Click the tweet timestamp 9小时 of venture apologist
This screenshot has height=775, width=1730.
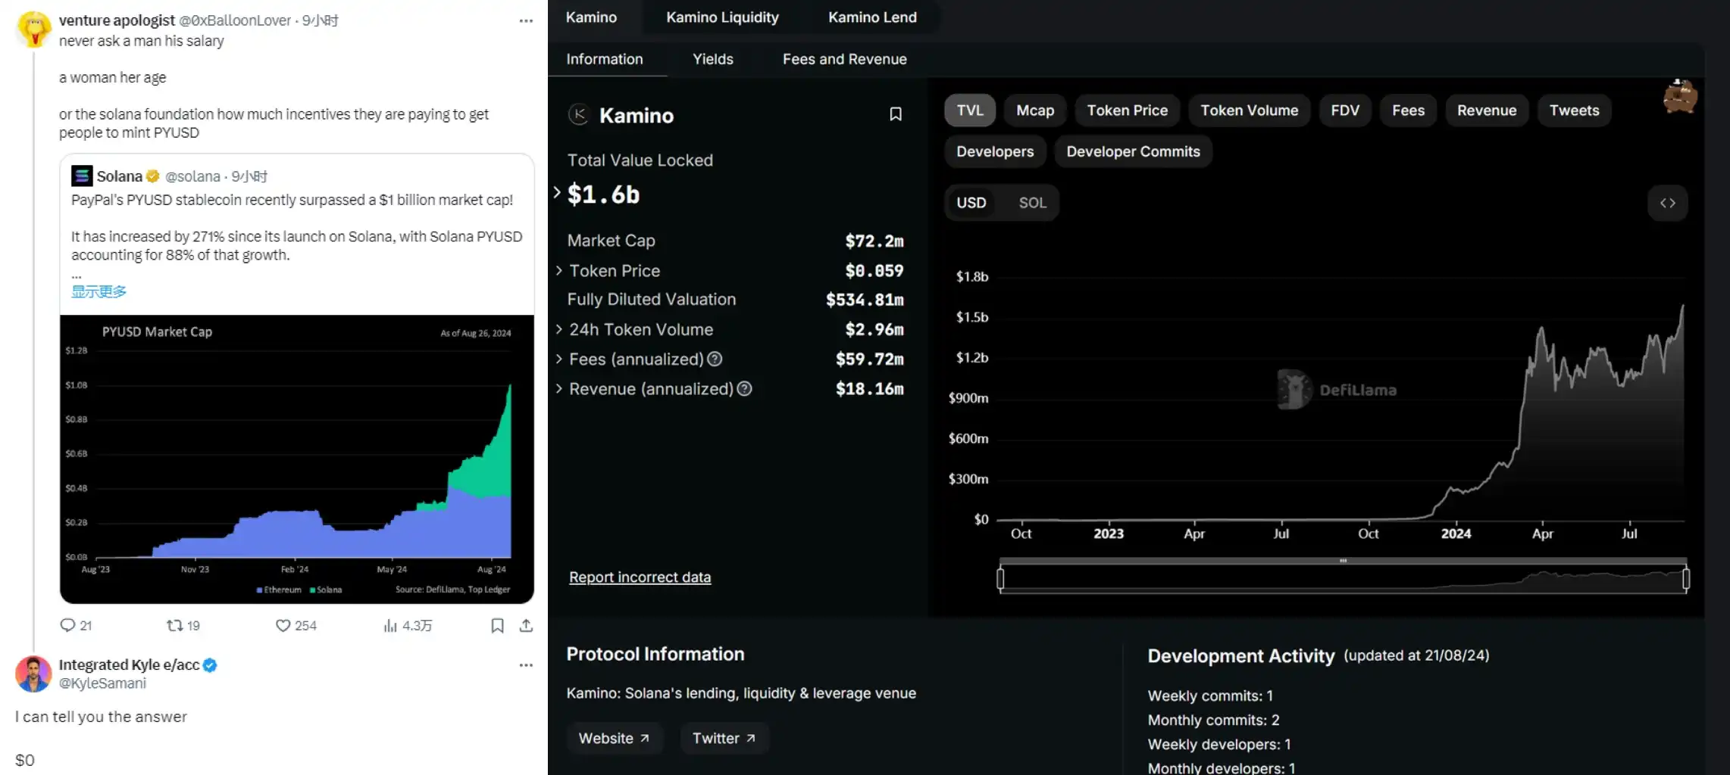click(321, 20)
